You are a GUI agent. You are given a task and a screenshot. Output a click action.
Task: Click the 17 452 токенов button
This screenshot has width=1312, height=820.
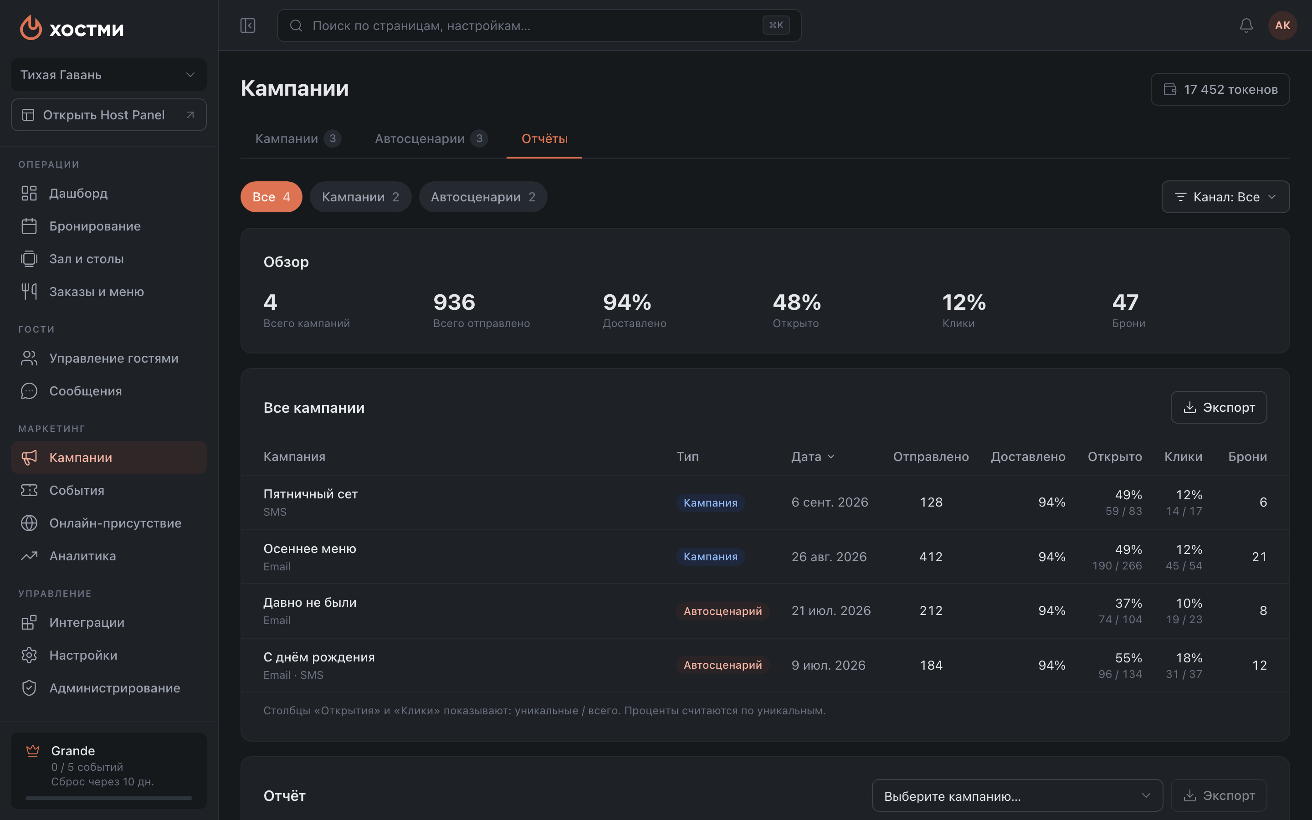coord(1220,89)
